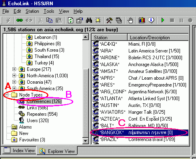Viewport: 196px width, 159px height.
Task: Expand the Oceania (47) tree node
Action: click(14, 82)
